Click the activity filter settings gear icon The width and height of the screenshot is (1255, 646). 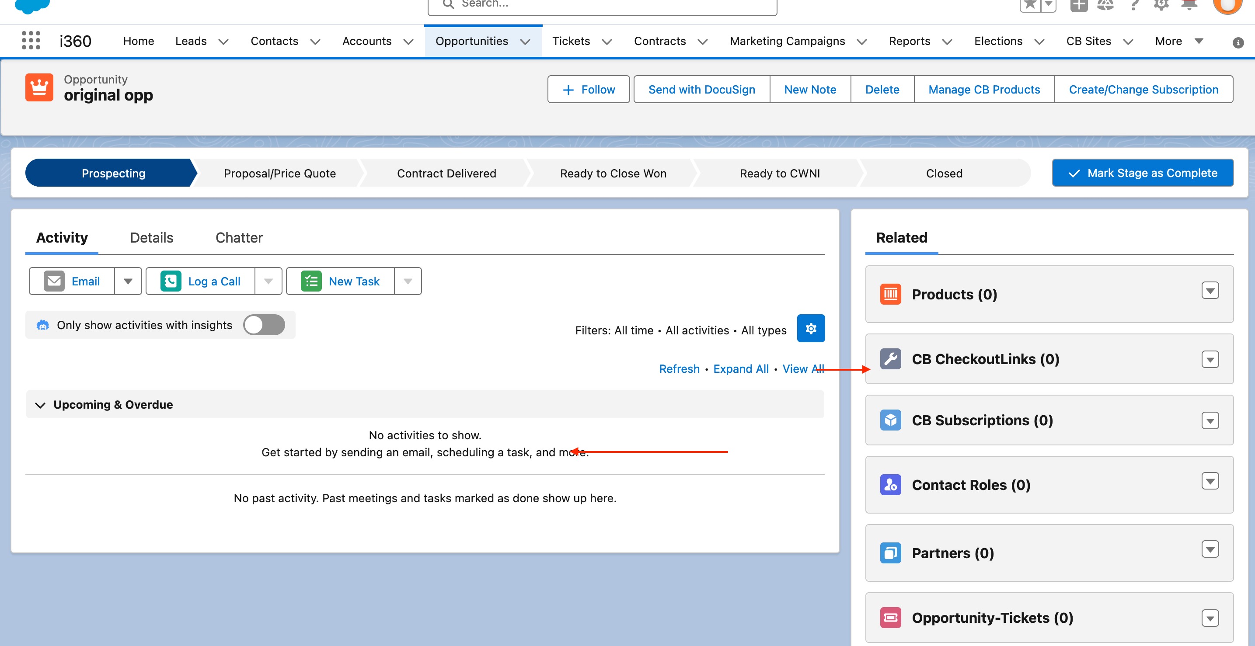point(810,329)
